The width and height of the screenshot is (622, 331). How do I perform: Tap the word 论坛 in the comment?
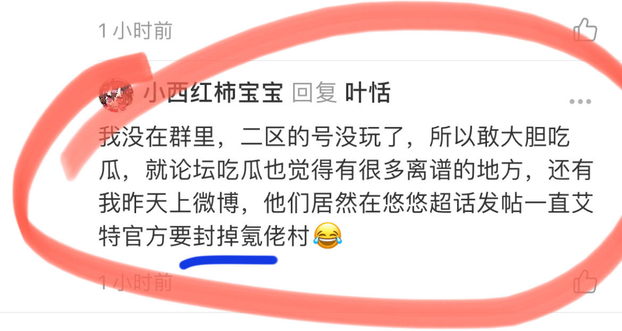coord(193,169)
